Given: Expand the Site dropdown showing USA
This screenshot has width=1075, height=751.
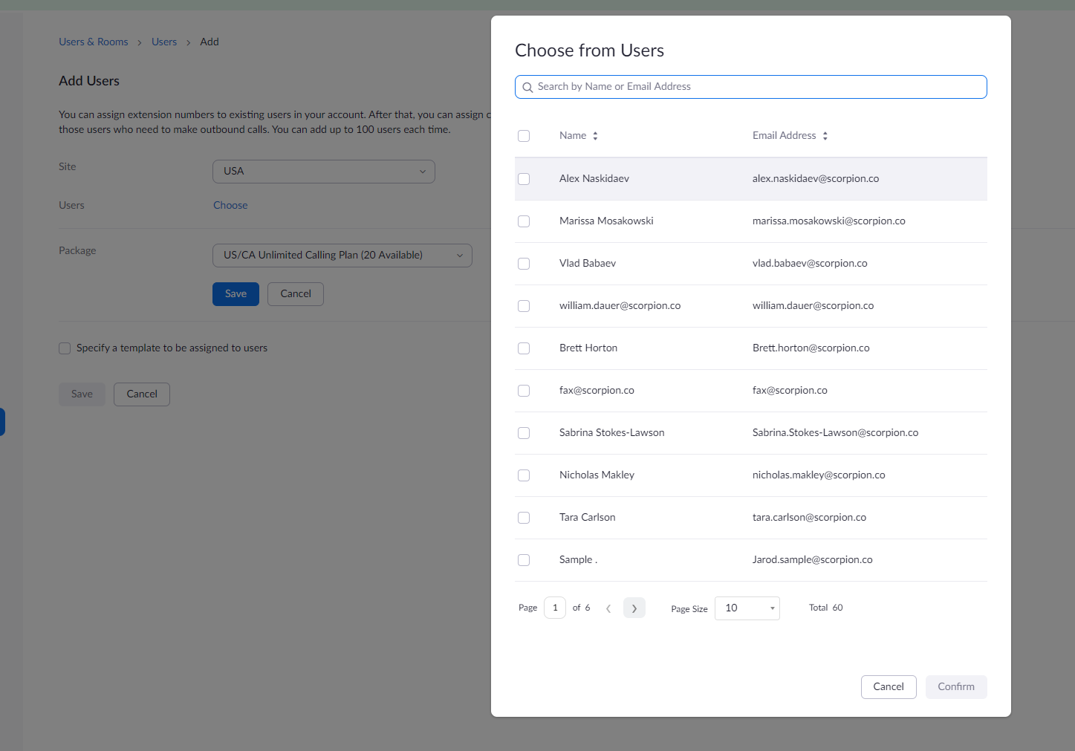Looking at the screenshot, I should point(323,172).
